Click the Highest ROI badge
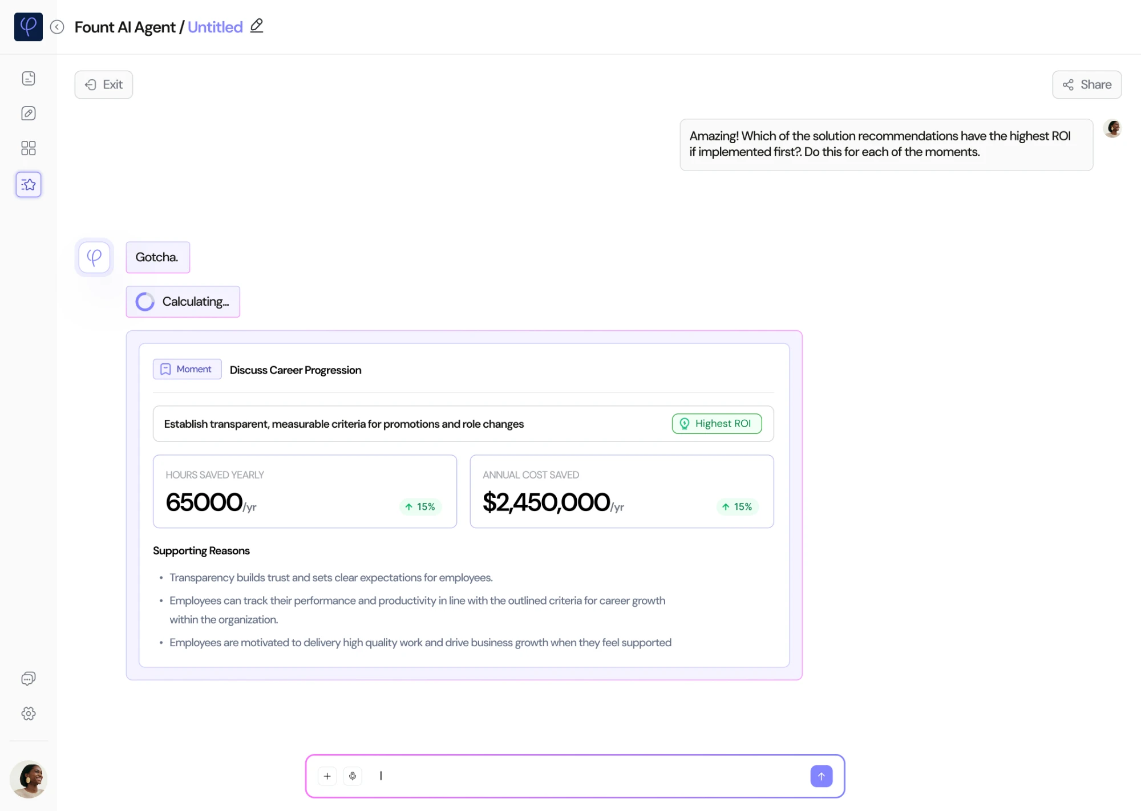The height and width of the screenshot is (811, 1141). [x=717, y=424]
